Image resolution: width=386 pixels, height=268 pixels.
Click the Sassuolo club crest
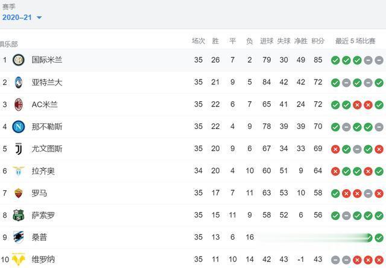(x=19, y=215)
